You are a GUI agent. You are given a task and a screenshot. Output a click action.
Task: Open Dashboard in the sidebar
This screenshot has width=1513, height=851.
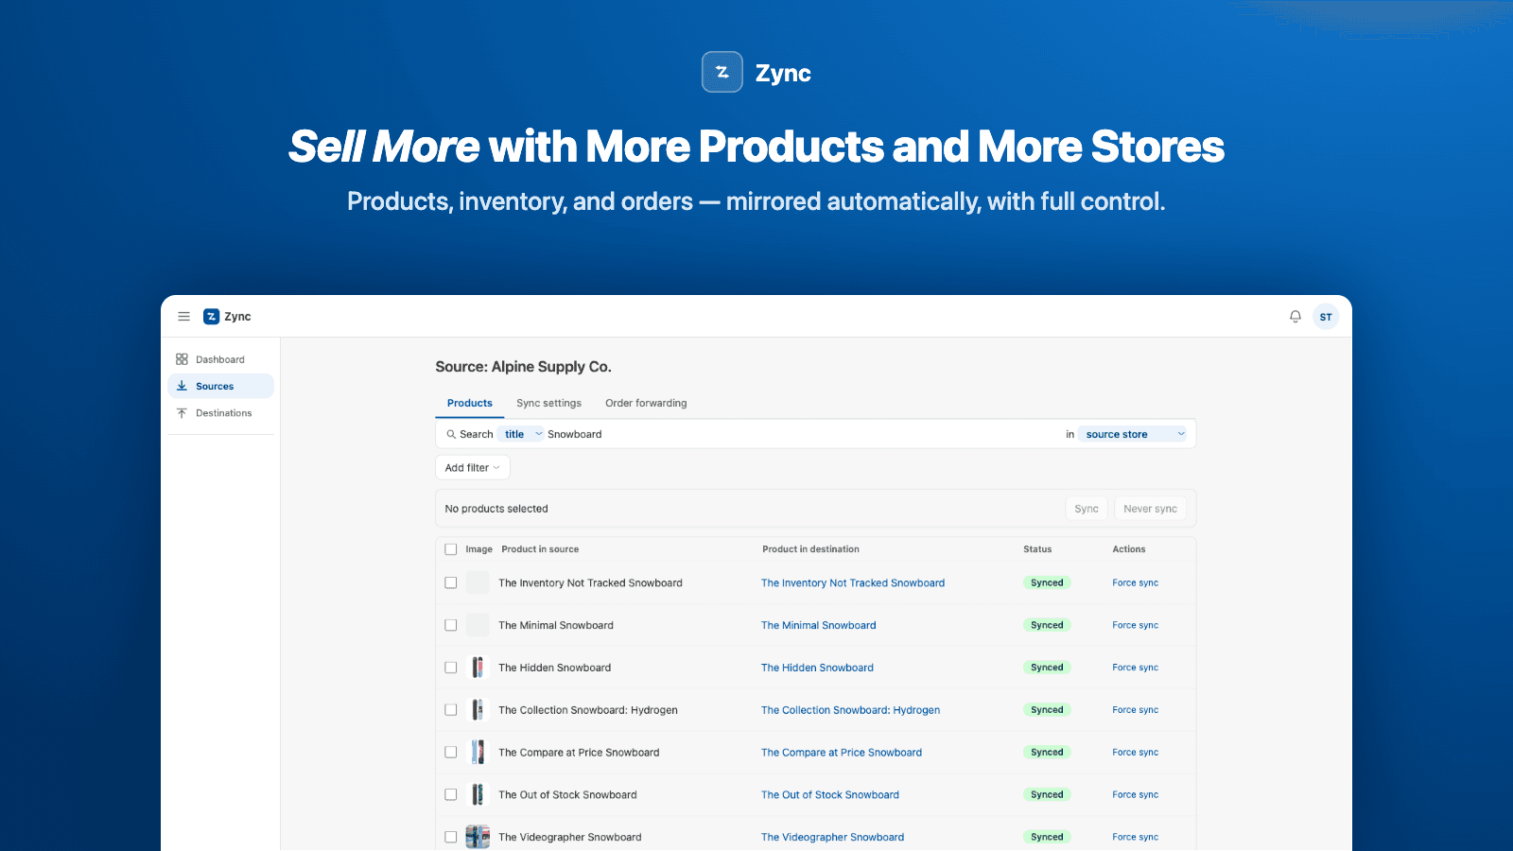click(x=220, y=359)
